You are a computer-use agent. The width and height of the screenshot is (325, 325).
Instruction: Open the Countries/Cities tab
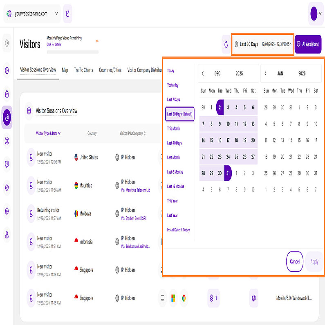(x=110, y=70)
